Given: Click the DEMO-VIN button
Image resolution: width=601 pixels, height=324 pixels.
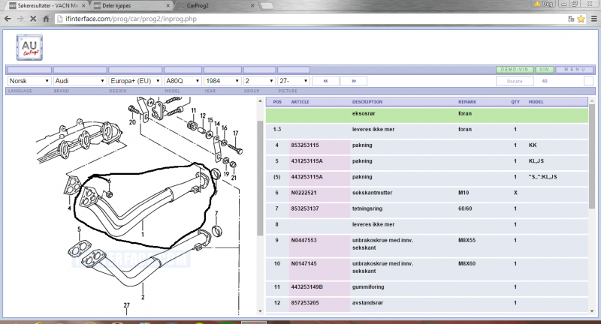Looking at the screenshot, I should click(514, 69).
